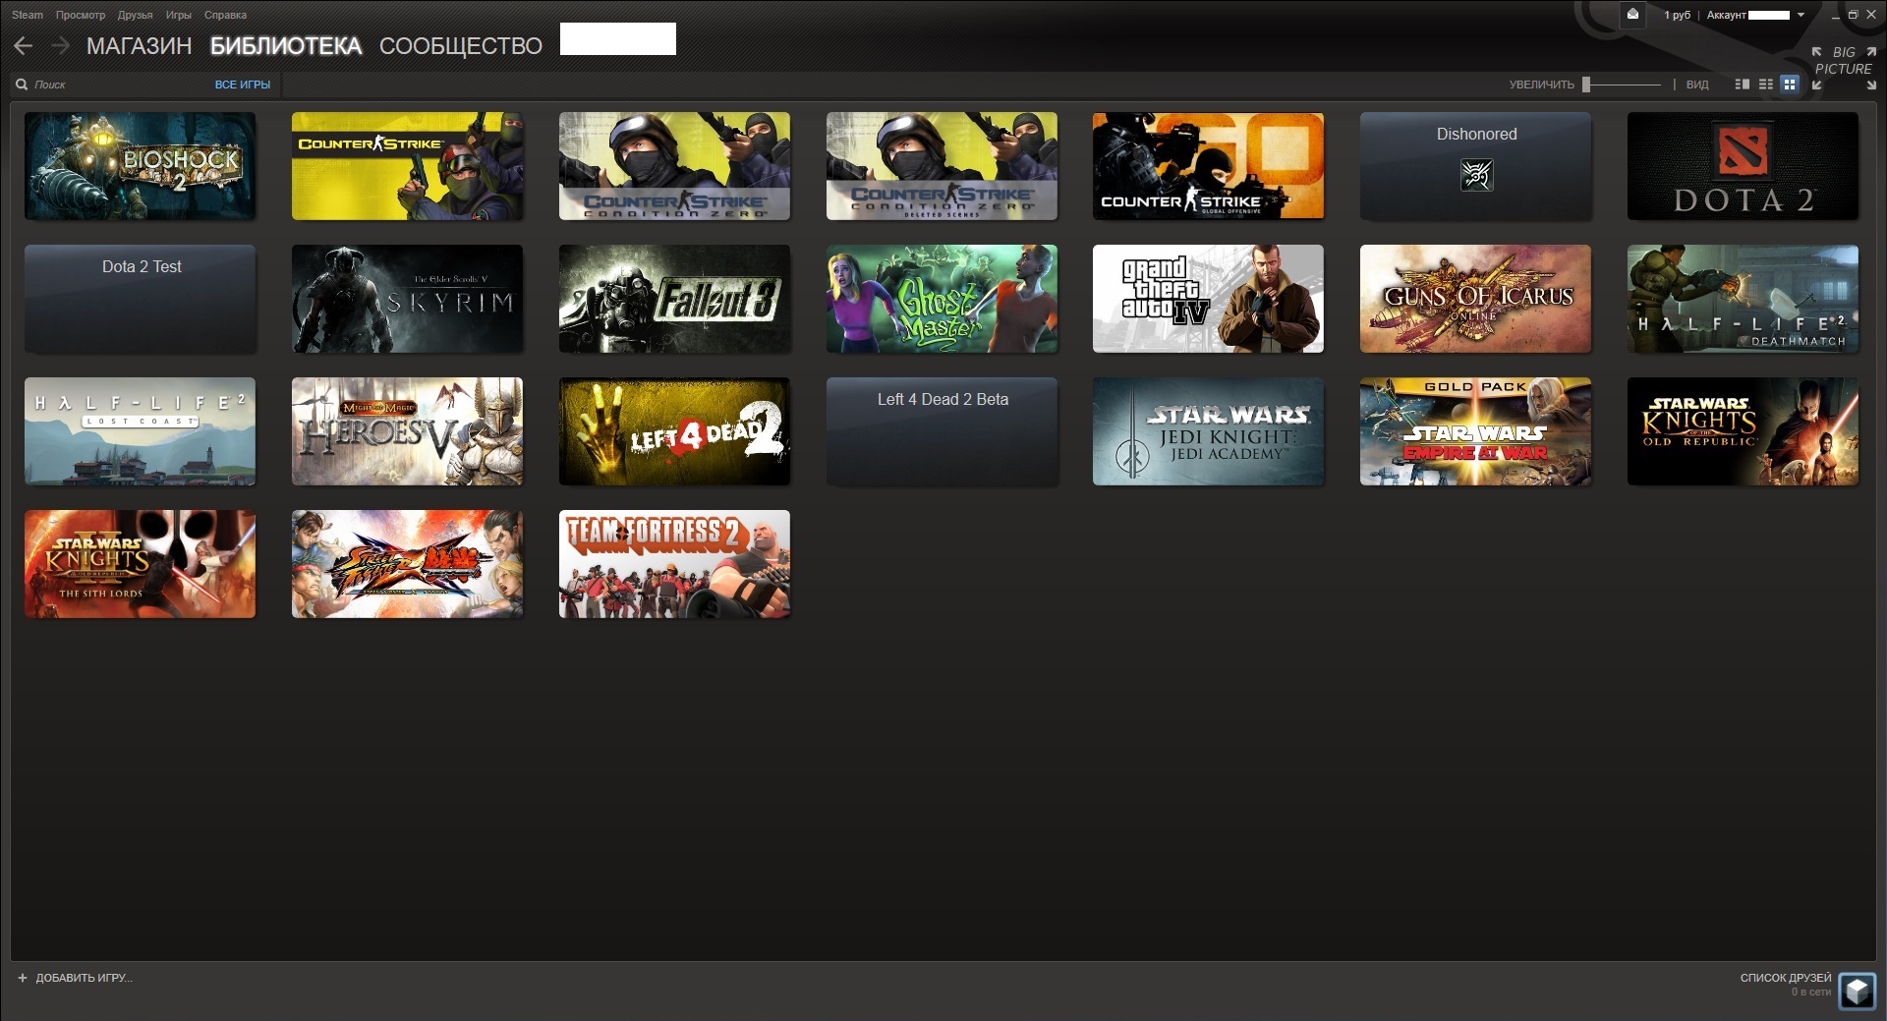Image resolution: width=1887 pixels, height=1021 pixels.
Task: Select the Half-Life 2 Deathmatch tile
Action: (1743, 298)
